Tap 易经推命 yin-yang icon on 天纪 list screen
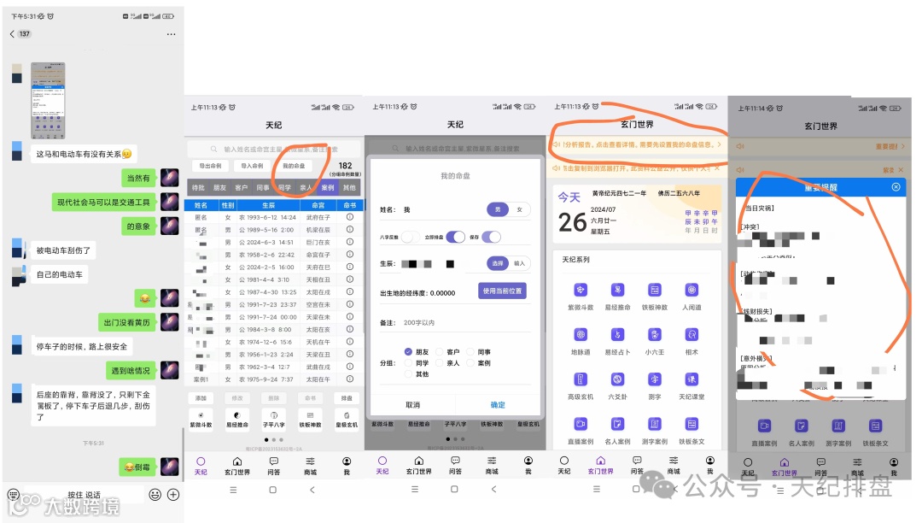 [237, 415]
